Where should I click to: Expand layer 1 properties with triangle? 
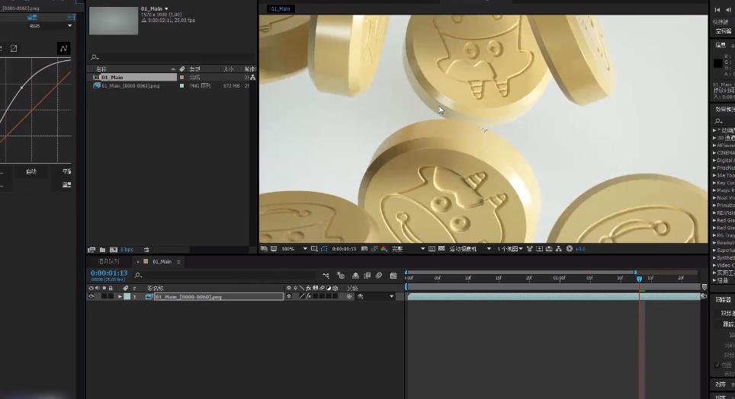120,296
